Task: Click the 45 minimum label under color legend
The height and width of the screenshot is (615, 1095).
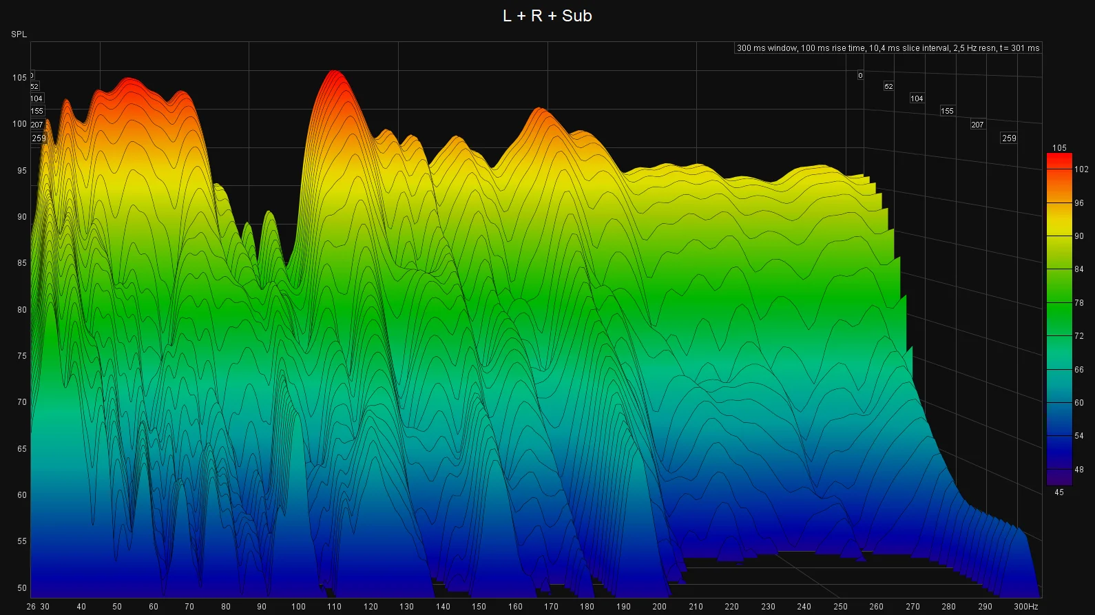Action: (x=1059, y=492)
